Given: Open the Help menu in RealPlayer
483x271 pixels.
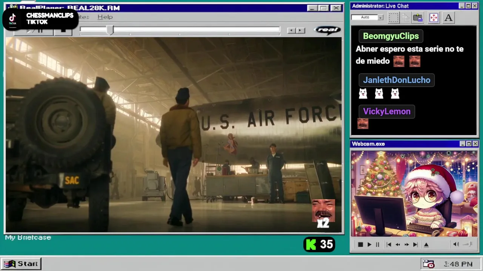Looking at the screenshot, I should tap(105, 17).
